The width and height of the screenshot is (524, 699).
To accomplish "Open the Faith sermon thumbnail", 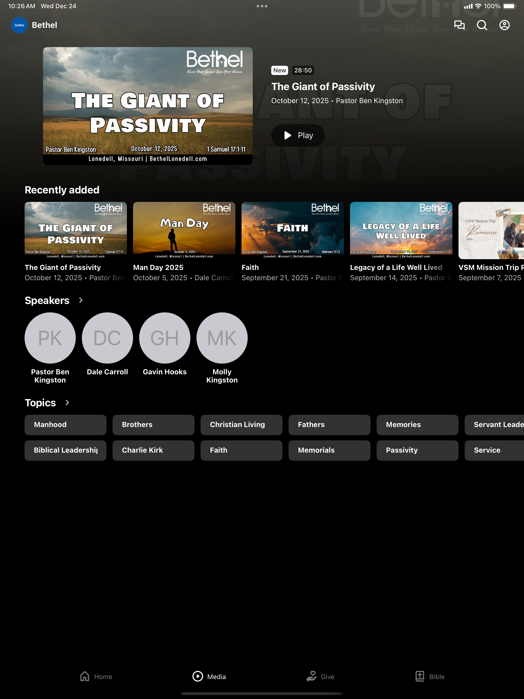I will pos(293,230).
